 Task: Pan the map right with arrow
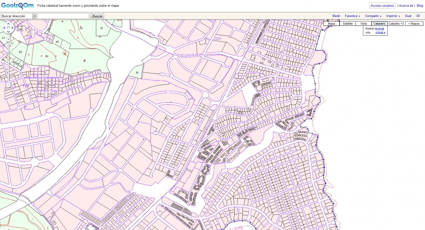pos(13,28)
